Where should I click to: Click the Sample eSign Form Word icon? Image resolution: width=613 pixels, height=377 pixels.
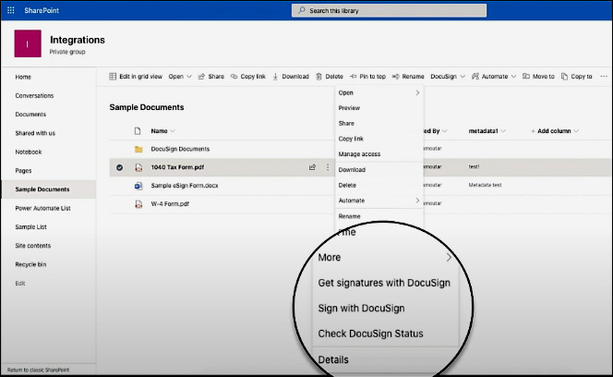pyautogui.click(x=138, y=186)
